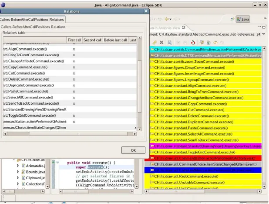Screen dimensions: 269x204
Task: Click the collapse-all minus icon in Fan-in toolbar
Action: pos(185,42)
